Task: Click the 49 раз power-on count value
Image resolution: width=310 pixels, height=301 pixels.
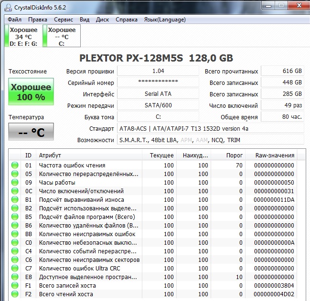Action: pos(282,105)
